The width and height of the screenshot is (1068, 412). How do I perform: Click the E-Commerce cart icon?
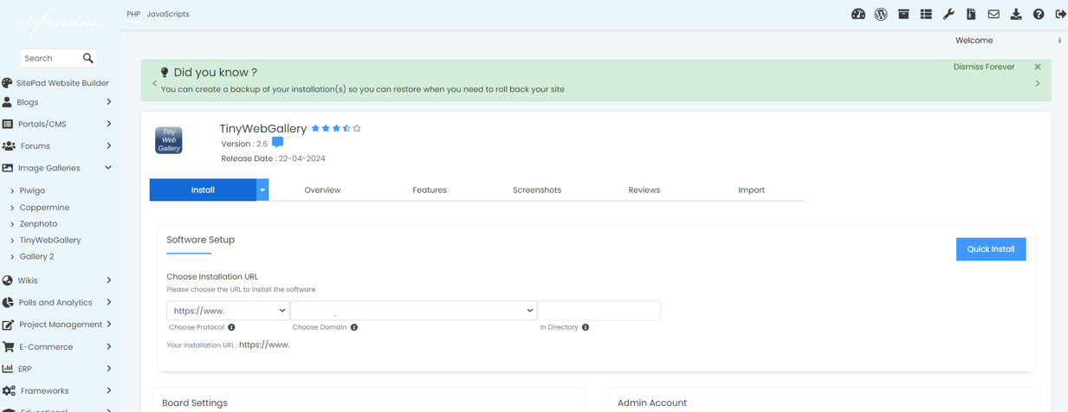pyautogui.click(x=8, y=347)
